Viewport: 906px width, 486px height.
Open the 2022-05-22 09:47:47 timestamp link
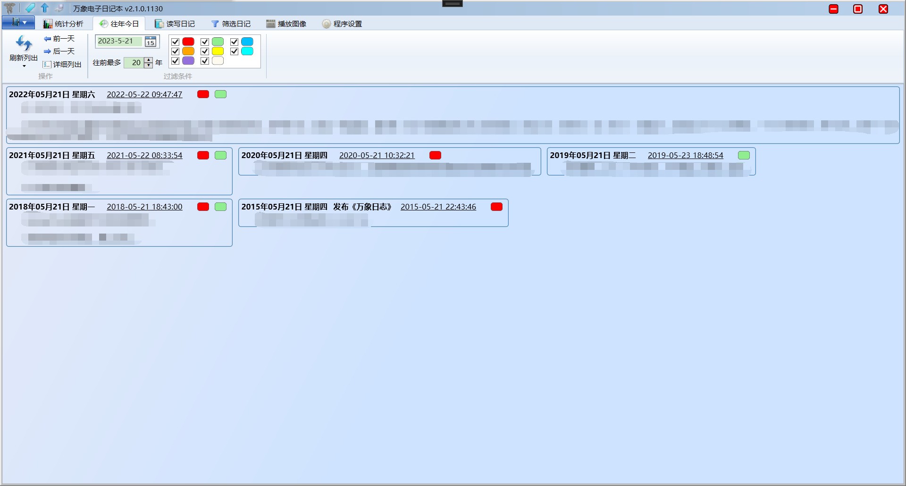(144, 94)
